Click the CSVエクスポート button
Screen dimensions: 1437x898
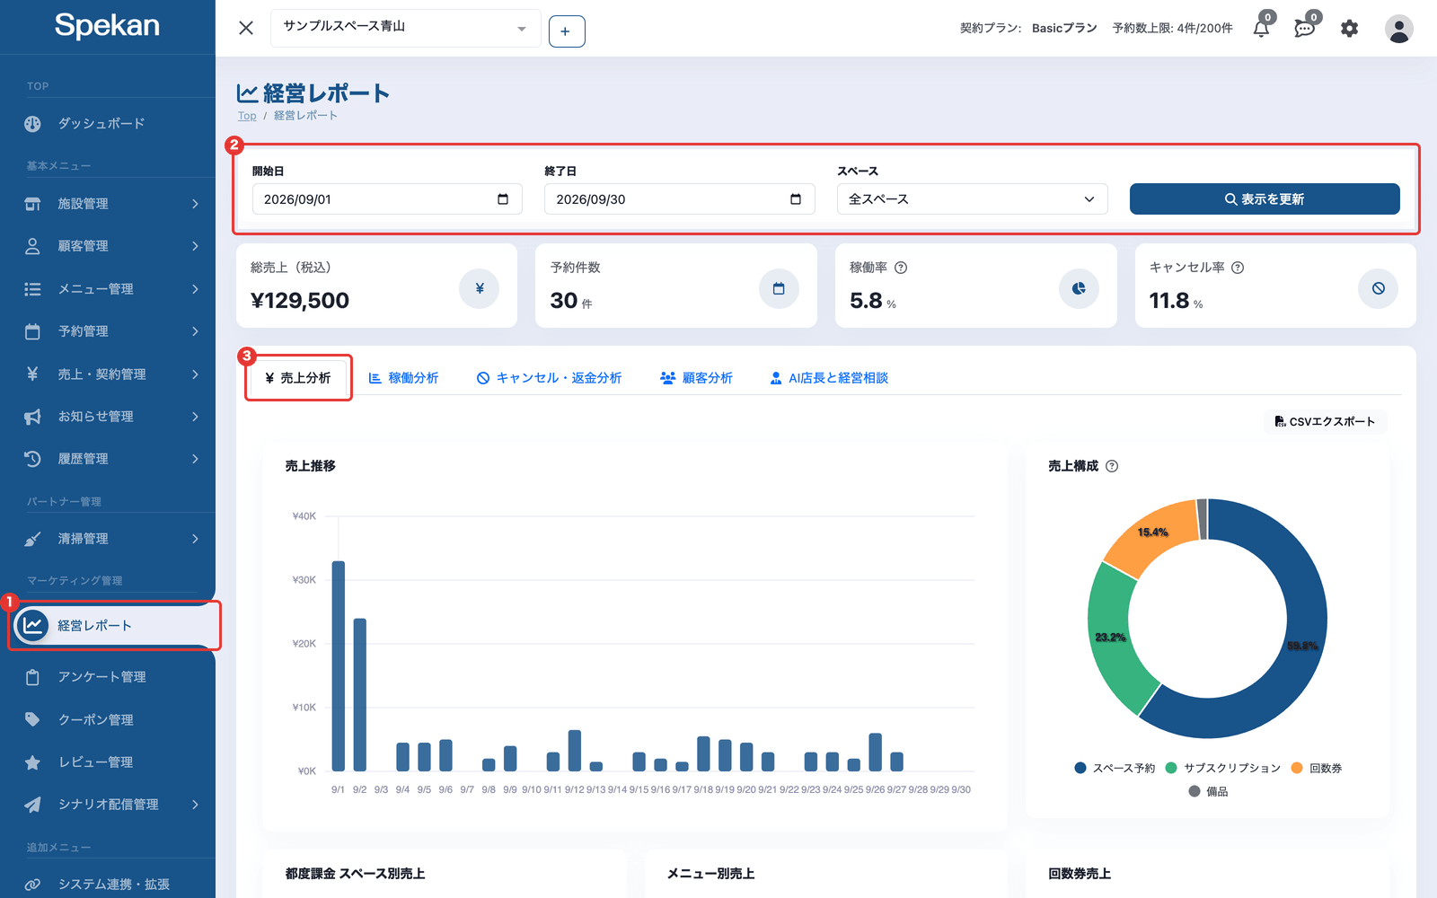pyautogui.click(x=1325, y=421)
